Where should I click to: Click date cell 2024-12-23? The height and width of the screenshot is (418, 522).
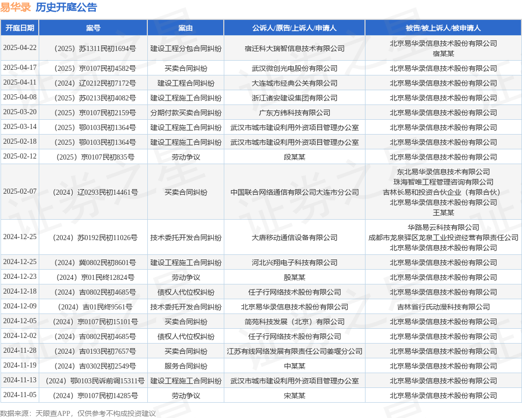tap(20, 277)
